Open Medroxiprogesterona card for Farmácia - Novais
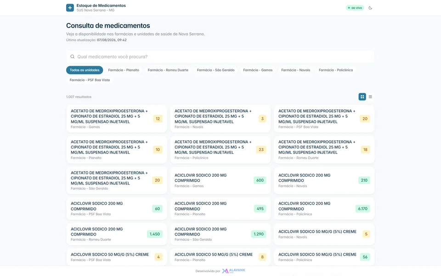 pos(220,119)
